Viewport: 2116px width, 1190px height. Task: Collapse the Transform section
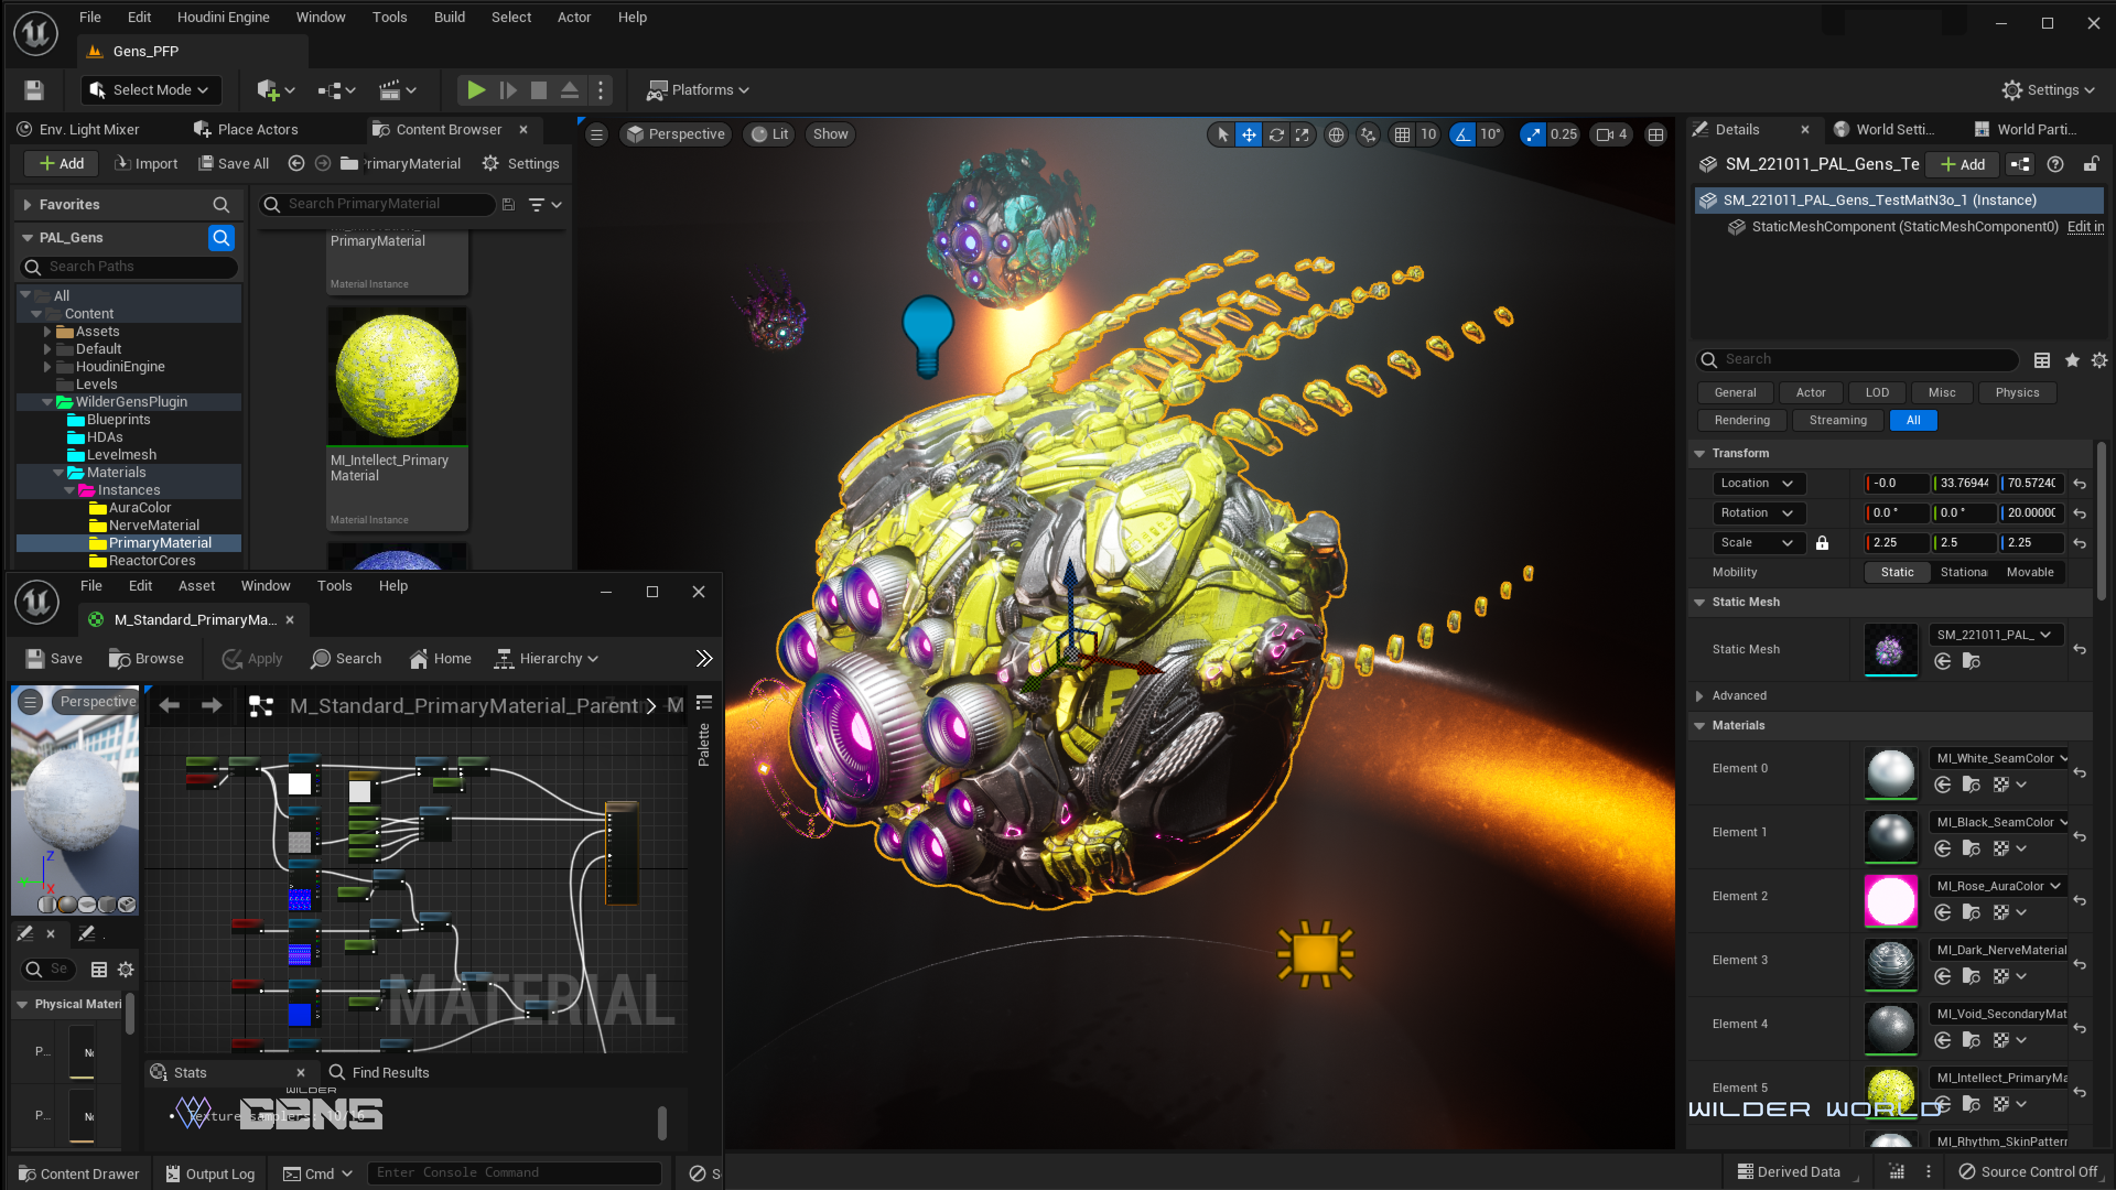coord(1699,453)
